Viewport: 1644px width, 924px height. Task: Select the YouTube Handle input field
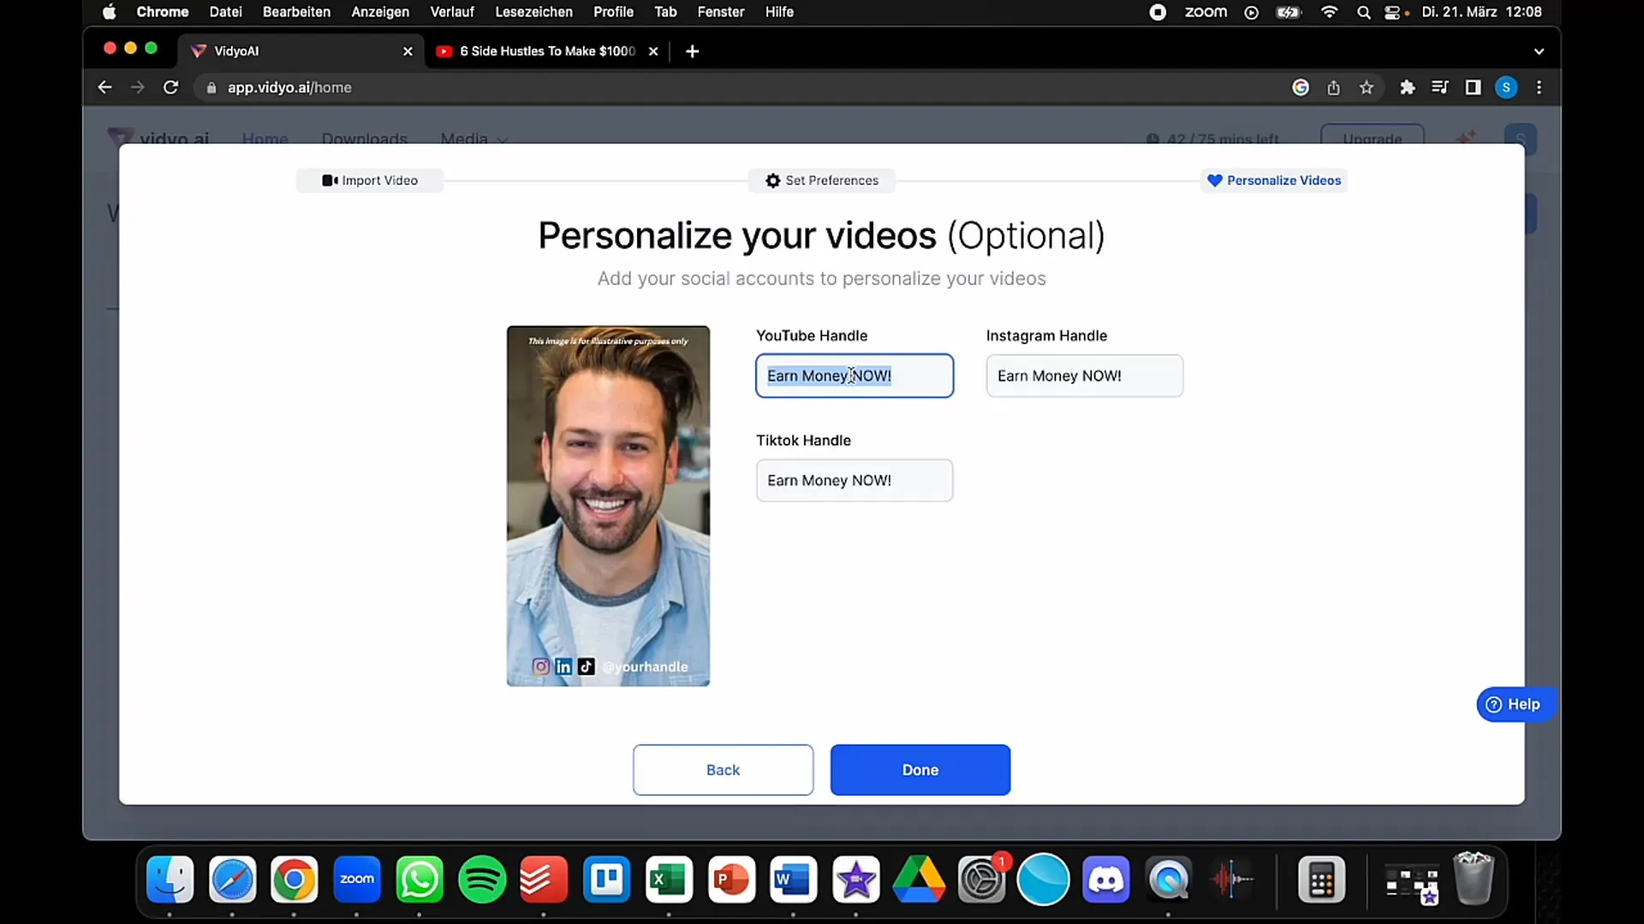tap(854, 375)
